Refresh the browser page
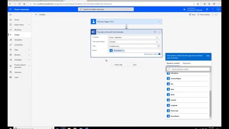 (x=19, y=4)
